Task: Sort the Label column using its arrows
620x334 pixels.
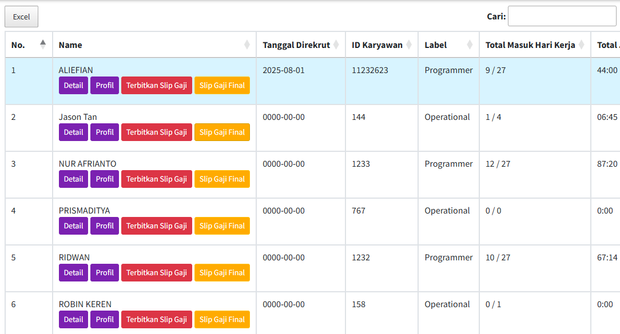Action: pyautogui.click(x=470, y=45)
